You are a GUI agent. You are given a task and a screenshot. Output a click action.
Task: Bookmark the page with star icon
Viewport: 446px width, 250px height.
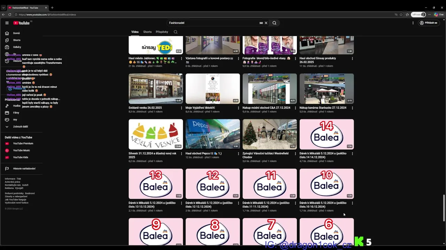(401, 15)
